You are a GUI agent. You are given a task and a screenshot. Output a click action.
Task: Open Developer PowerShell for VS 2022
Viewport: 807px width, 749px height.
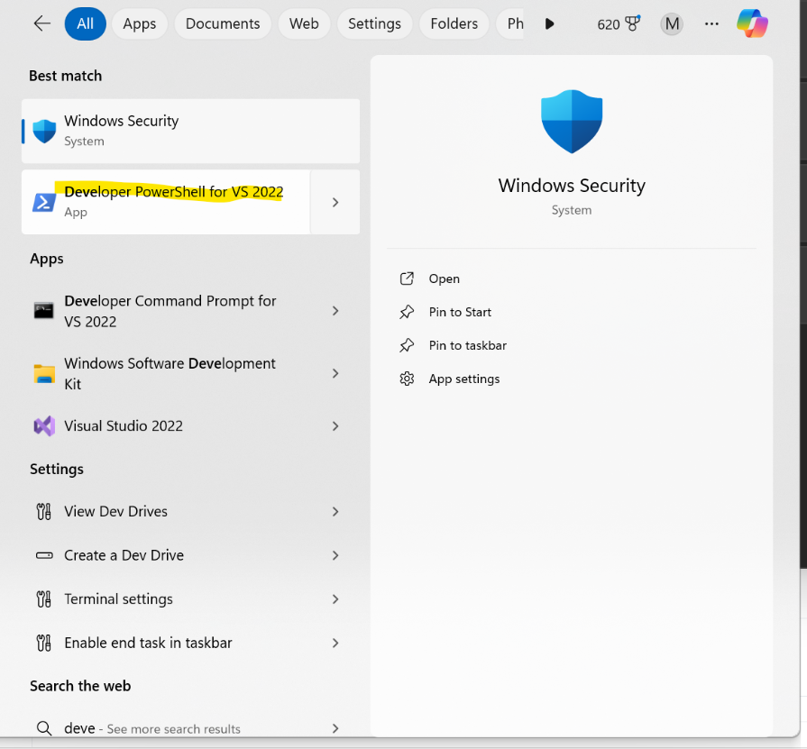(x=166, y=202)
